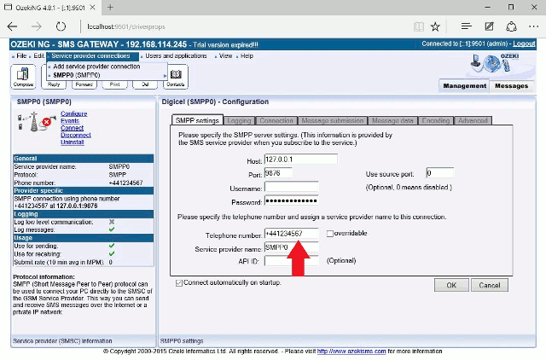The height and width of the screenshot is (360, 546).
Task: Click the Host input field
Action: click(x=301, y=160)
